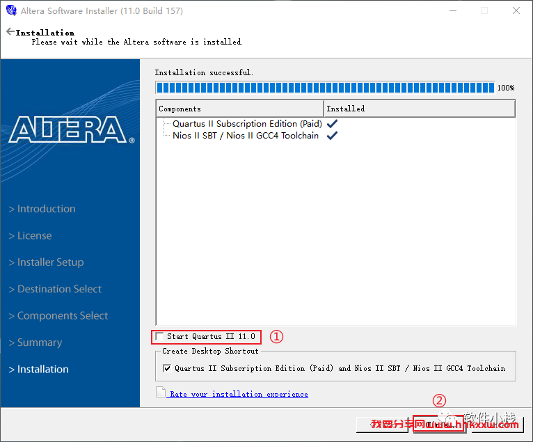Click the 100% progress label

[506, 88]
